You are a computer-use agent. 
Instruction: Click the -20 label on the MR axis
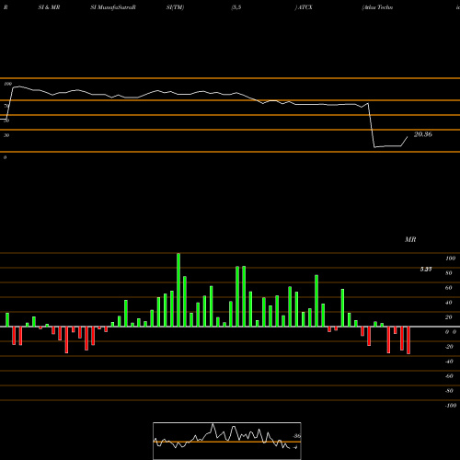point(449,347)
